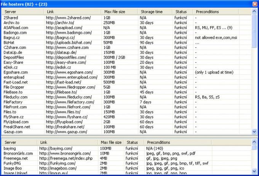Select the Bagruj.cz row
This screenshot has width=259, height=176.
coord(126,37)
